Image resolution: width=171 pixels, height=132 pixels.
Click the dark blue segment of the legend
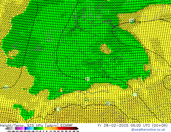(25, 128)
